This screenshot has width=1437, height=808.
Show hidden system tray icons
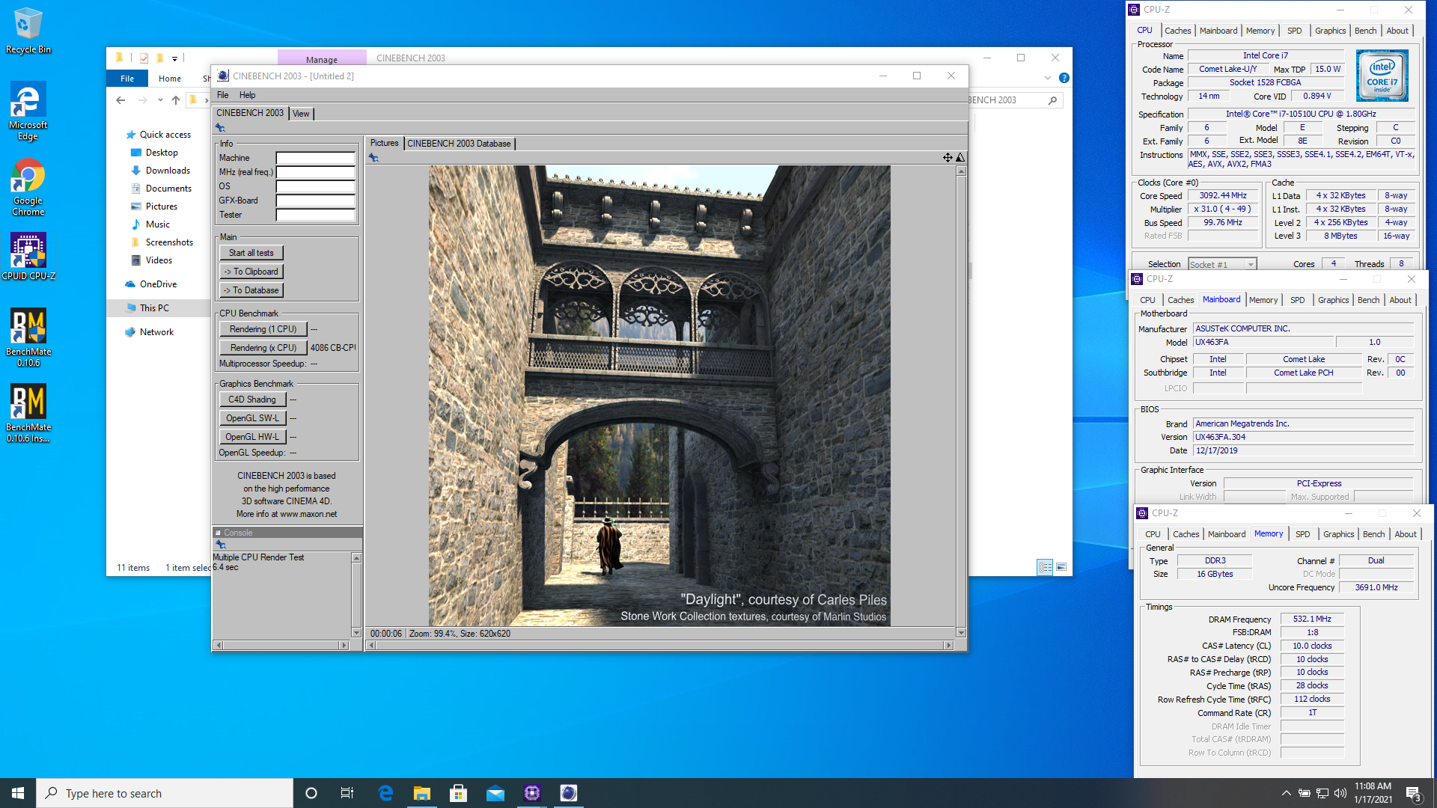pyautogui.click(x=1286, y=793)
